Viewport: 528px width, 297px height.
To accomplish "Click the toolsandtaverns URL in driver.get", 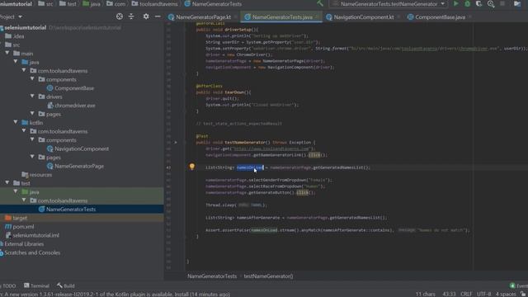I will (271, 148).
